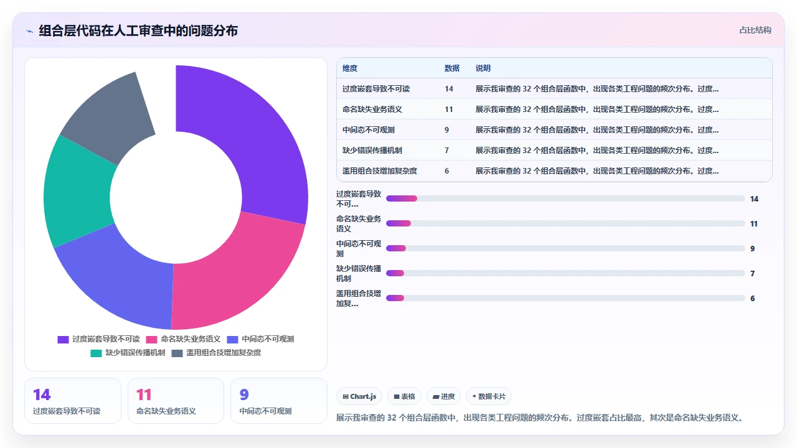Click the 数据 column header
The image size is (797, 448).
(452, 68)
